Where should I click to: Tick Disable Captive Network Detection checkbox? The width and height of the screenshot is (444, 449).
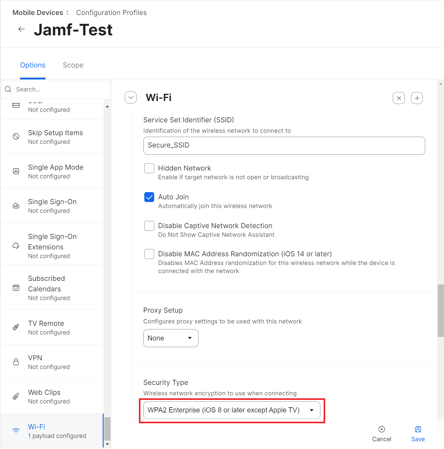click(149, 226)
